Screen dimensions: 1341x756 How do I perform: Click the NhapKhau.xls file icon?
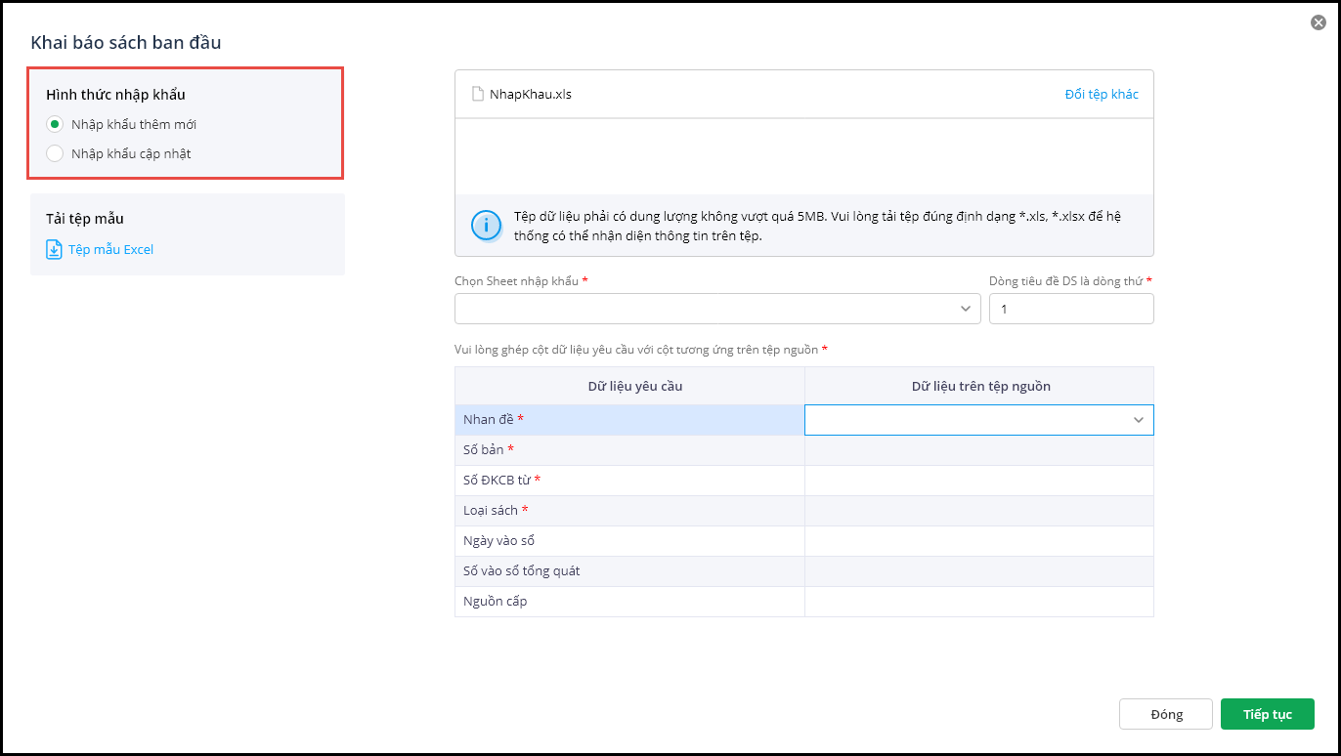[478, 95]
